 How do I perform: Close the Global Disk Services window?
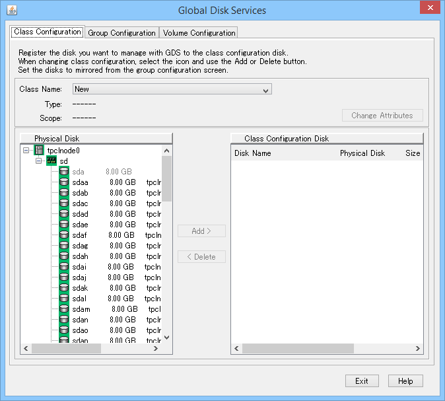[x=430, y=7]
